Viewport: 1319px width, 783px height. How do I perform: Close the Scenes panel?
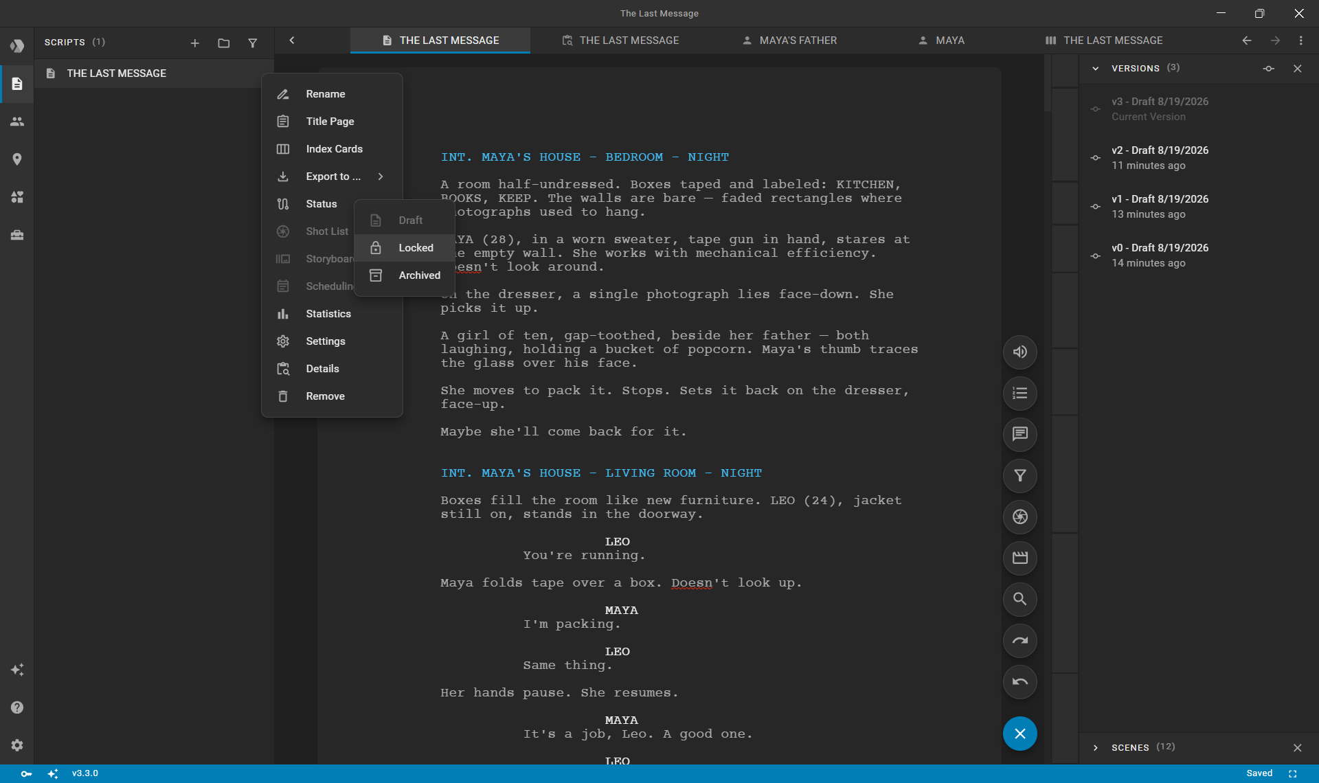pyautogui.click(x=1298, y=748)
